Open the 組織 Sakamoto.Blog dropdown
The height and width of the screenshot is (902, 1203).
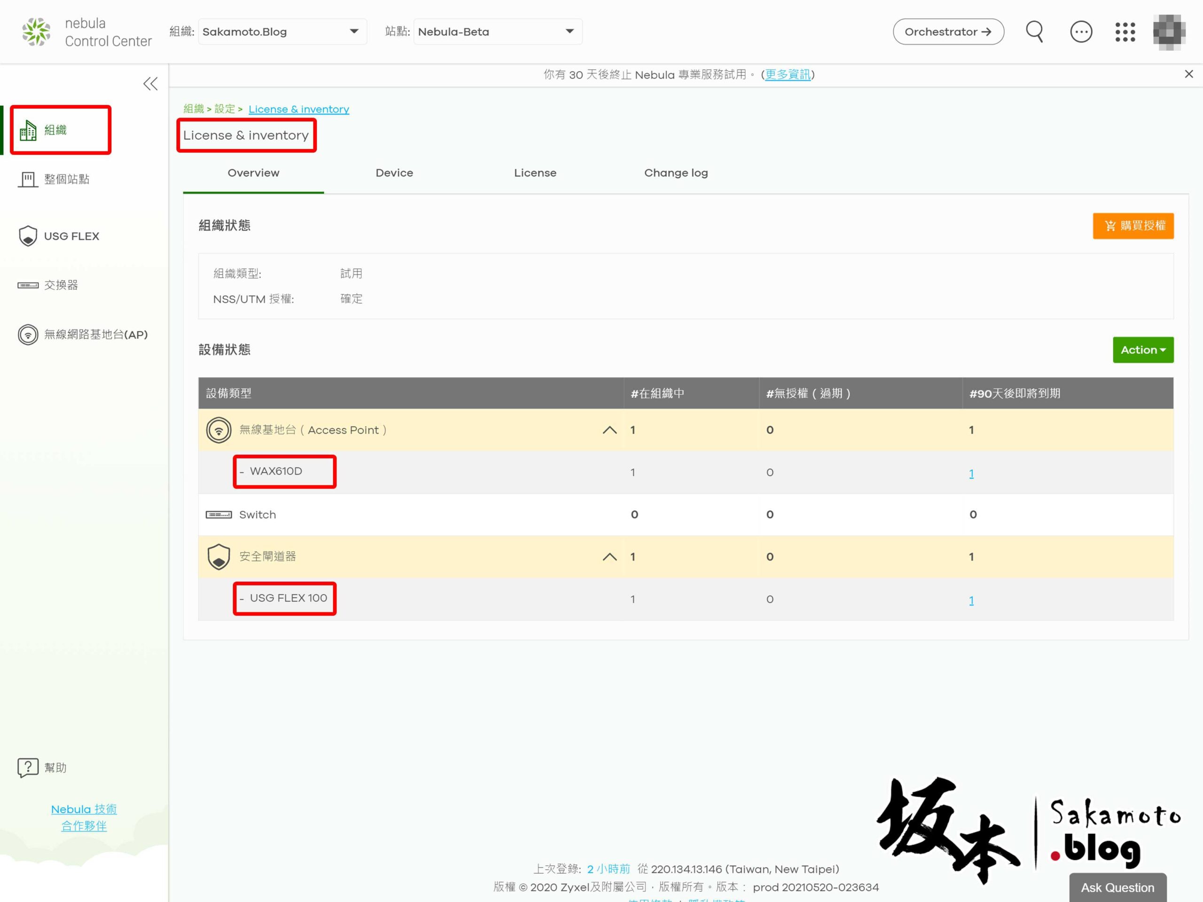282,32
